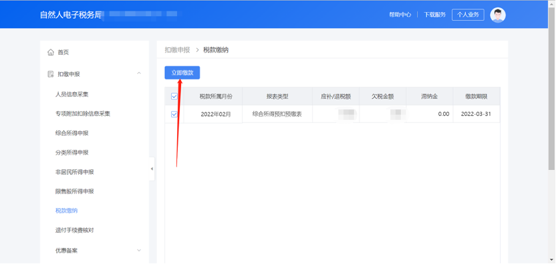Image resolution: width=556 pixels, height=264 pixels.
Task: Click 税款缴纳 in the breadcrumb
Action: 216,50
